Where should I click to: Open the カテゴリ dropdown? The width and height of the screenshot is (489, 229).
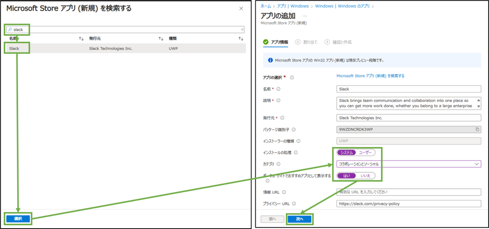click(409, 164)
